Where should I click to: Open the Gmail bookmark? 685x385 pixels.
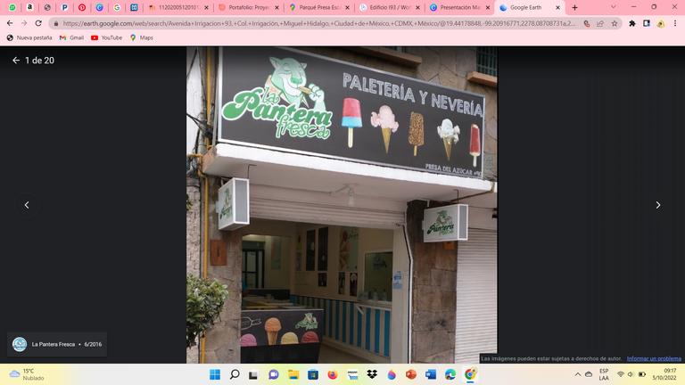coord(71,38)
